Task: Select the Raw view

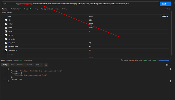Action: (x=12, y=65)
